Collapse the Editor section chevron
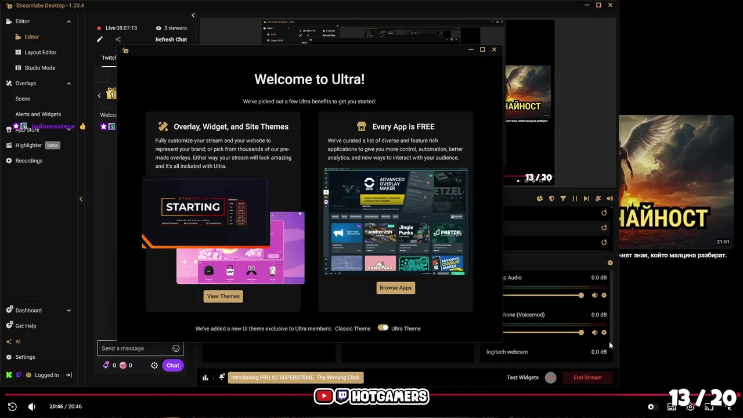 (68, 21)
